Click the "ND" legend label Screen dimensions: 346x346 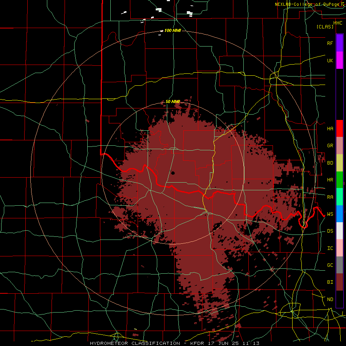click(x=330, y=299)
